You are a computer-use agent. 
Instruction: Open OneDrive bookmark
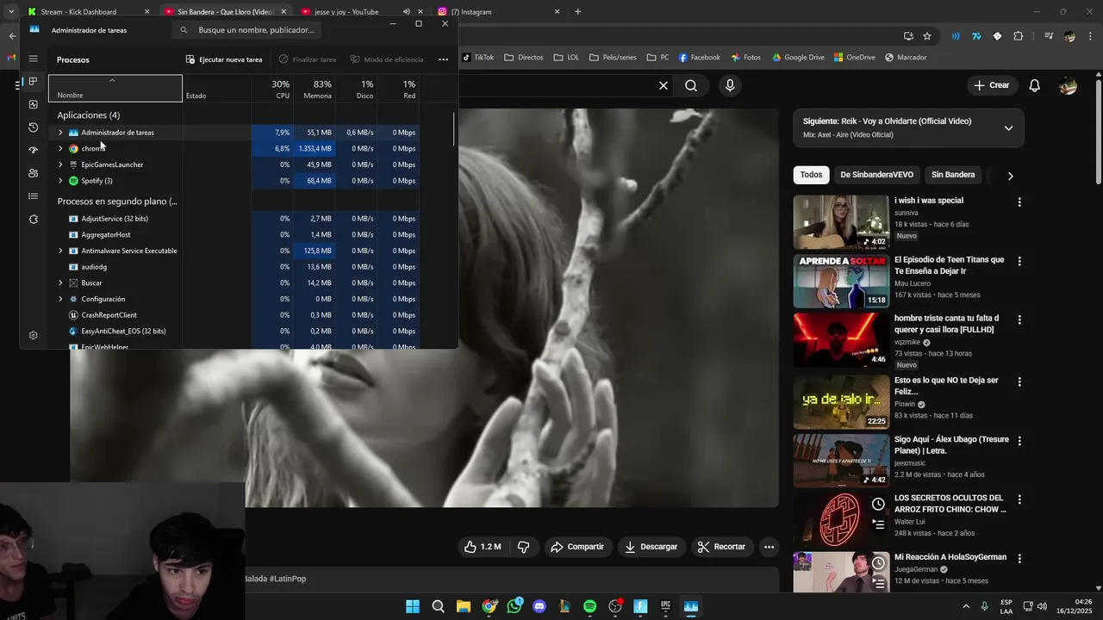(x=854, y=58)
